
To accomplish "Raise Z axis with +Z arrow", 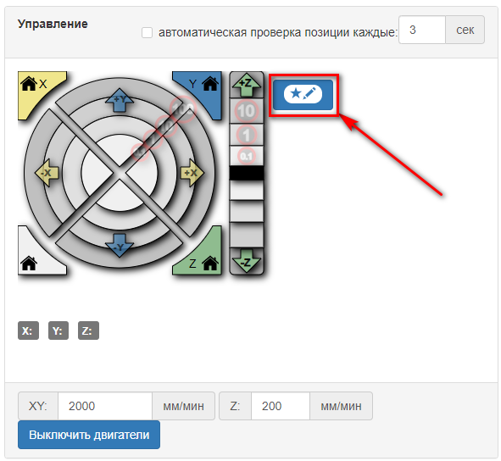I will [247, 85].
